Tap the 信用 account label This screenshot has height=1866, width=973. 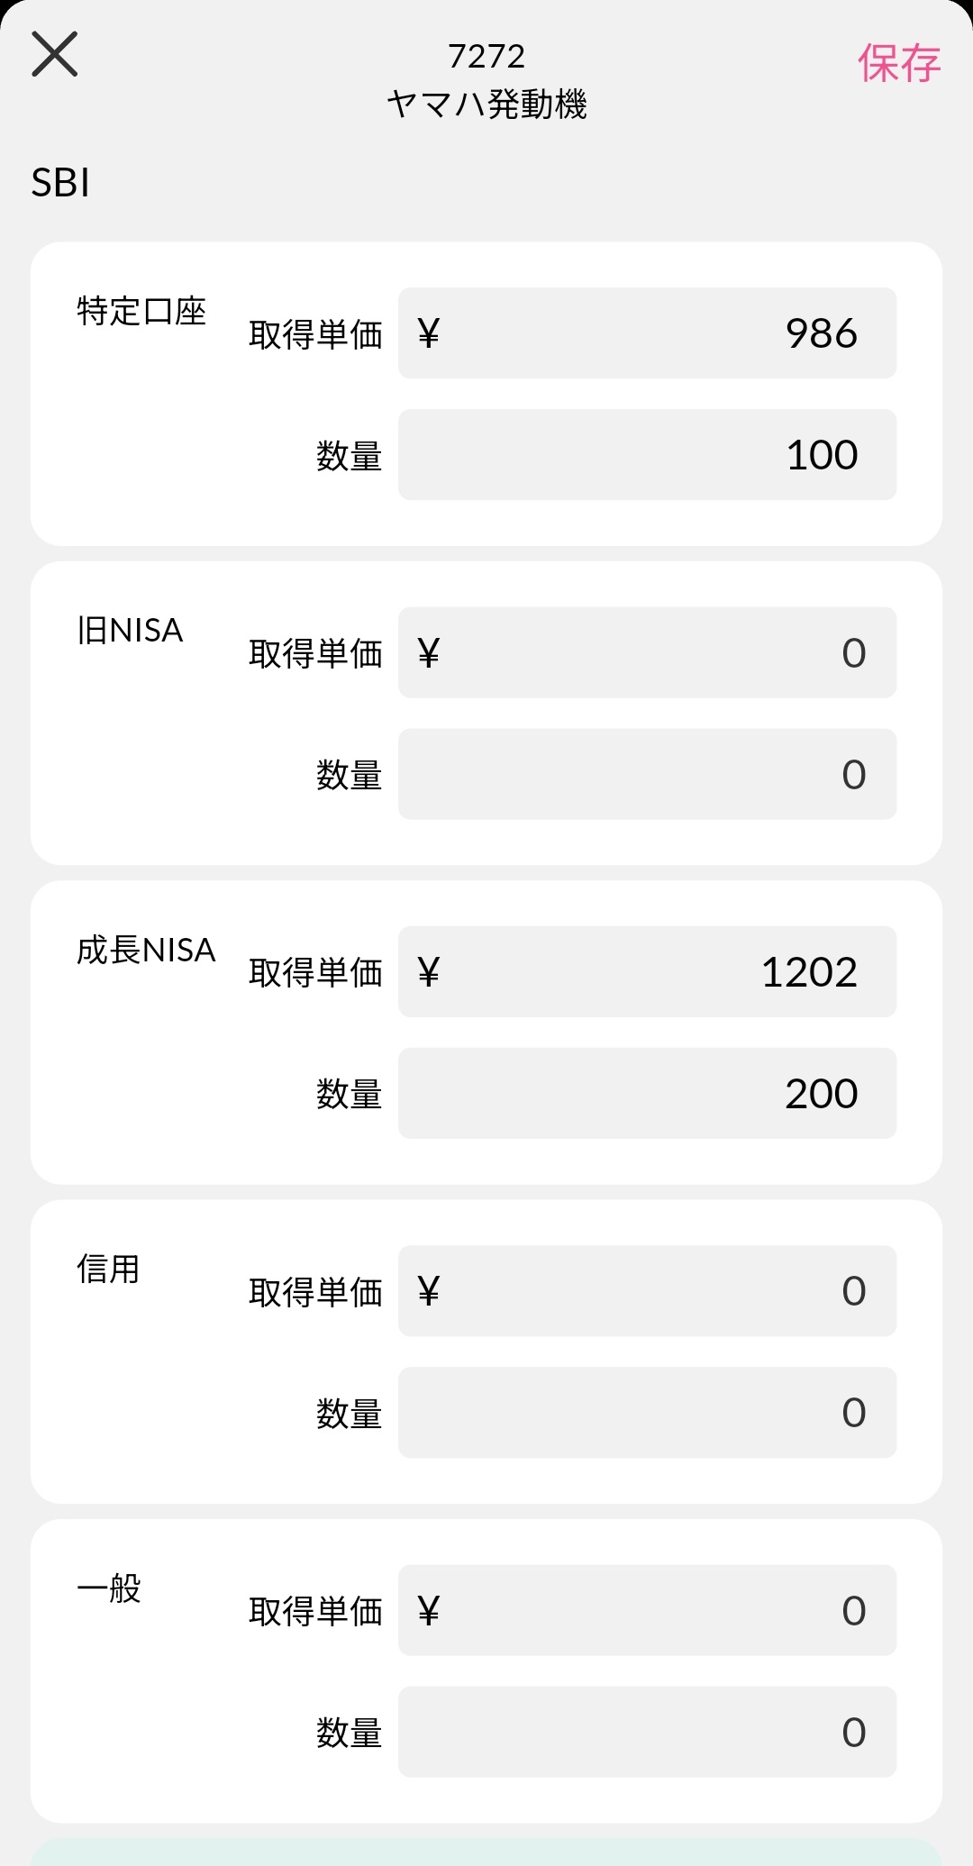[x=108, y=1269]
